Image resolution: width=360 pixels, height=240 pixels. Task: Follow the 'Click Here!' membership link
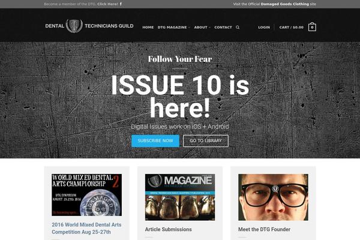pyautogui.click(x=107, y=4)
